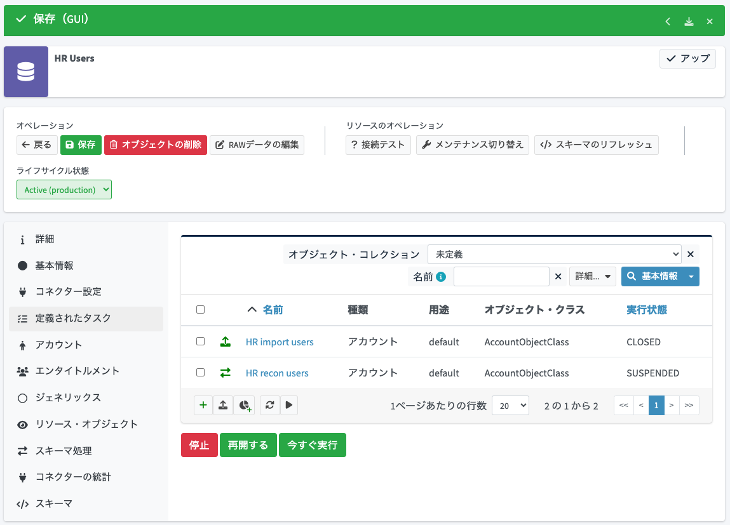Viewport: 730px width, 525px height.
Task: Sort by the 名前 column header
Action: (273, 310)
